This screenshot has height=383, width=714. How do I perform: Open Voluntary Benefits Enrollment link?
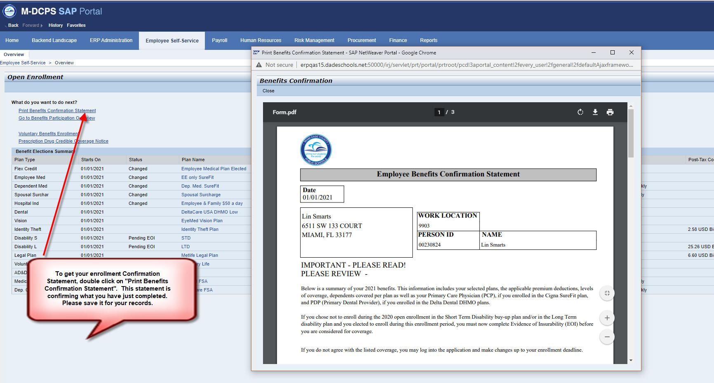tap(48, 134)
